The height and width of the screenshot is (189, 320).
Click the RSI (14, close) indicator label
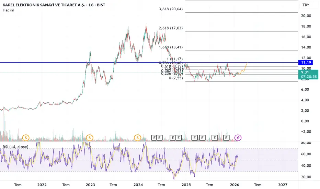pos(15,147)
